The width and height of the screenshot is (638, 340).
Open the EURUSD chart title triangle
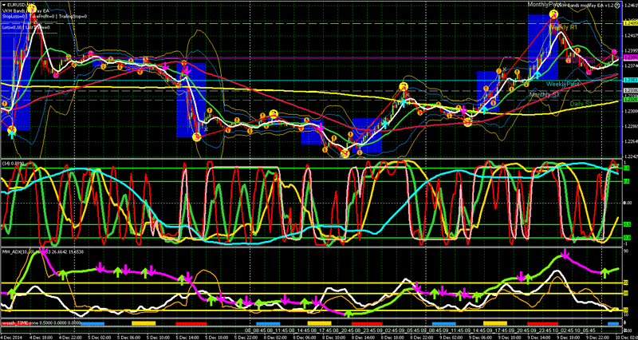point(4,5)
